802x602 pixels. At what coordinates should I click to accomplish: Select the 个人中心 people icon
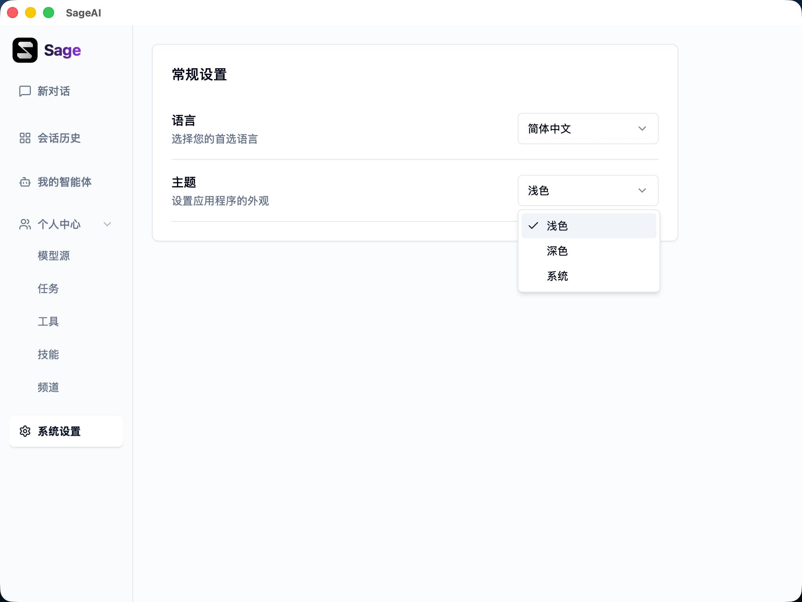24,224
